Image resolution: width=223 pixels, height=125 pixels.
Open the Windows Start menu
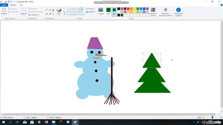point(3,122)
